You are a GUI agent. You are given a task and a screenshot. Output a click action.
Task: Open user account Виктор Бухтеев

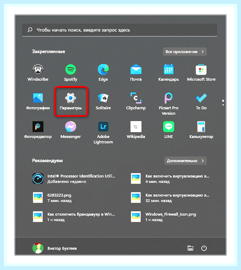(55, 248)
